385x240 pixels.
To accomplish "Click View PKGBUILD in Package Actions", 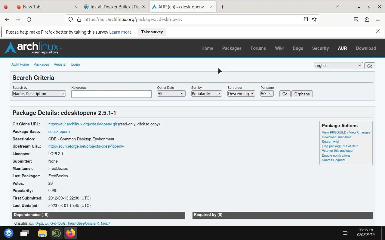I will tap(334, 132).
